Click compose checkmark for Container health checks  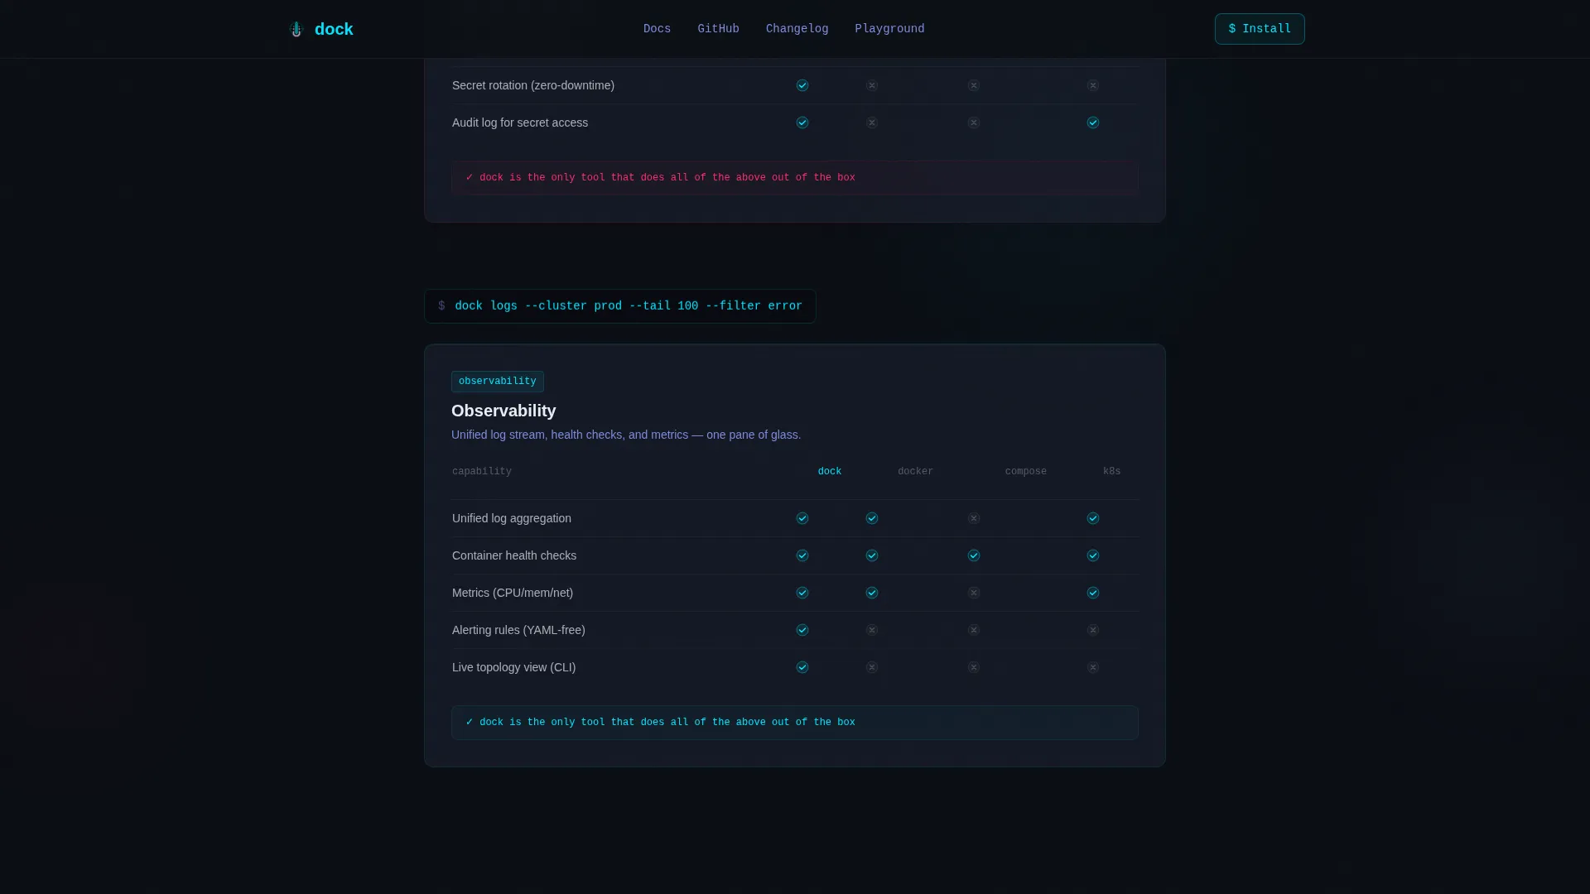[974, 555]
